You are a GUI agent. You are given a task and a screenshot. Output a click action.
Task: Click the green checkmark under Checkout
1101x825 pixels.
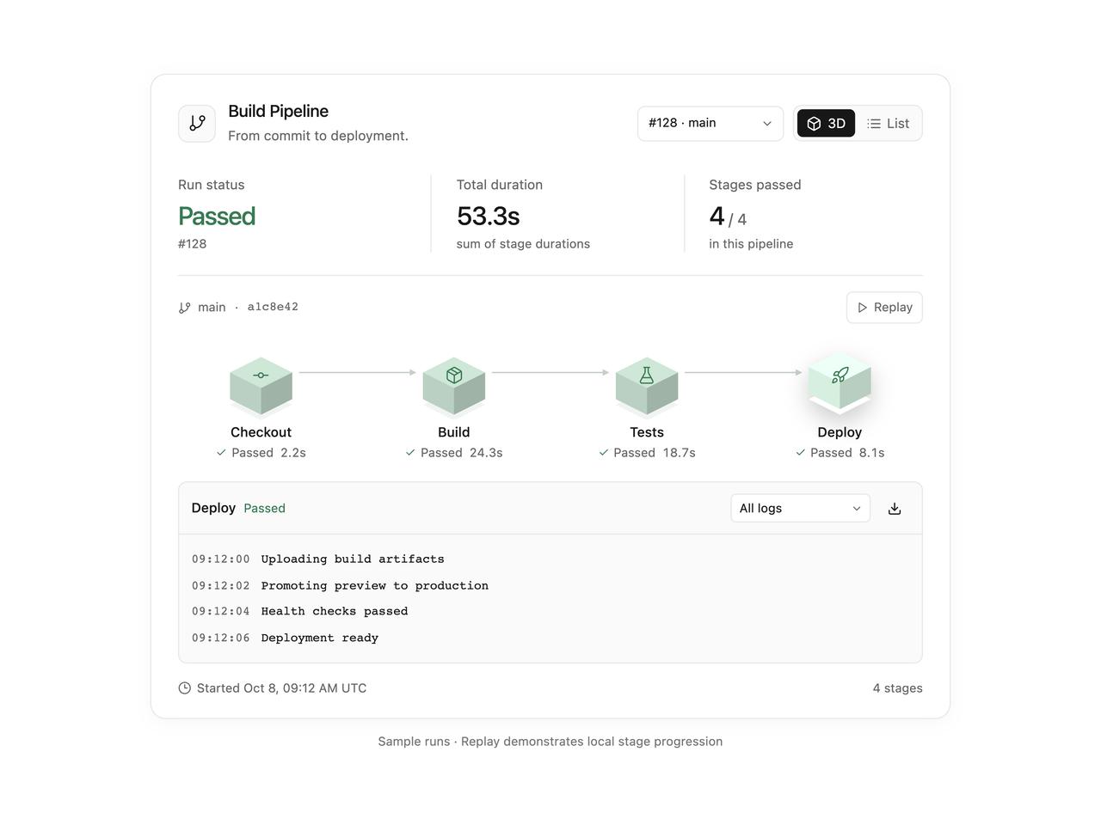click(221, 453)
